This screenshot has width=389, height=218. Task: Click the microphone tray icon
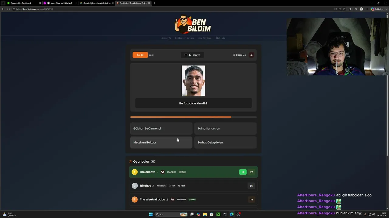pos(365,214)
